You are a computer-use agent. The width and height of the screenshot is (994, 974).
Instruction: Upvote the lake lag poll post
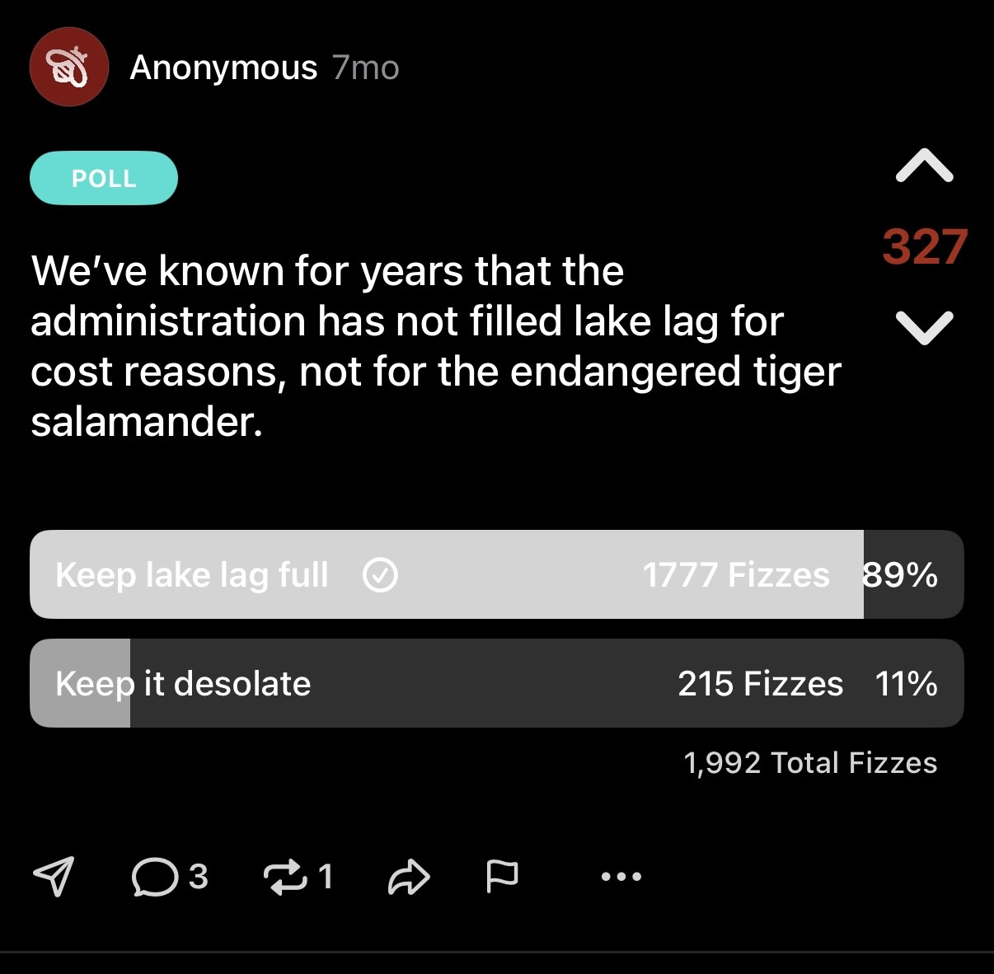[x=924, y=166]
